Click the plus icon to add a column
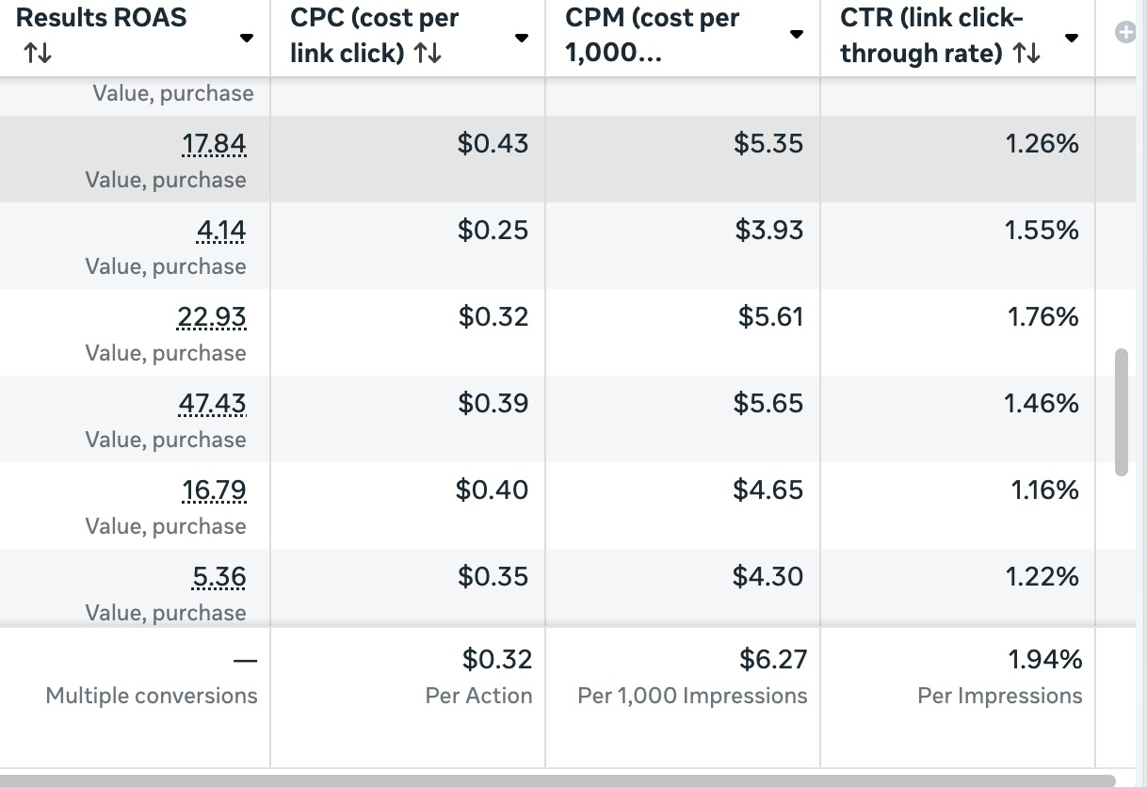 [1124, 33]
